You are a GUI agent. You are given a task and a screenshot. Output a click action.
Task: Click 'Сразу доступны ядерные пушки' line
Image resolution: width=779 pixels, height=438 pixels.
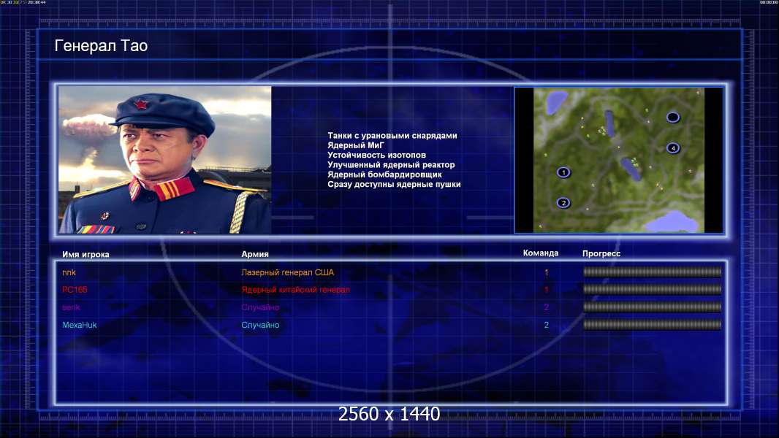tap(394, 184)
